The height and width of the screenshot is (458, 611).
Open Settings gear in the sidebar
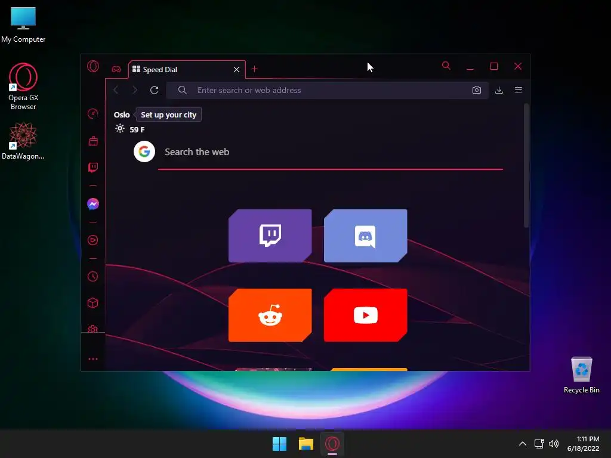92,329
